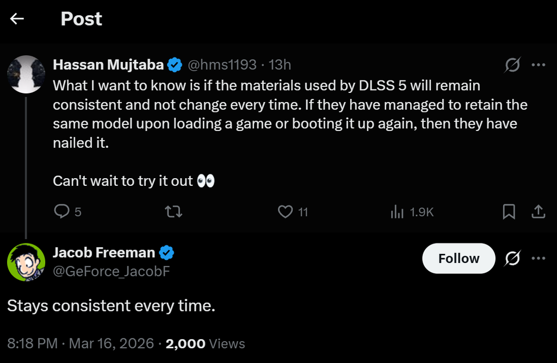
Task: Click the 13h post timestamp
Action: click(280, 65)
